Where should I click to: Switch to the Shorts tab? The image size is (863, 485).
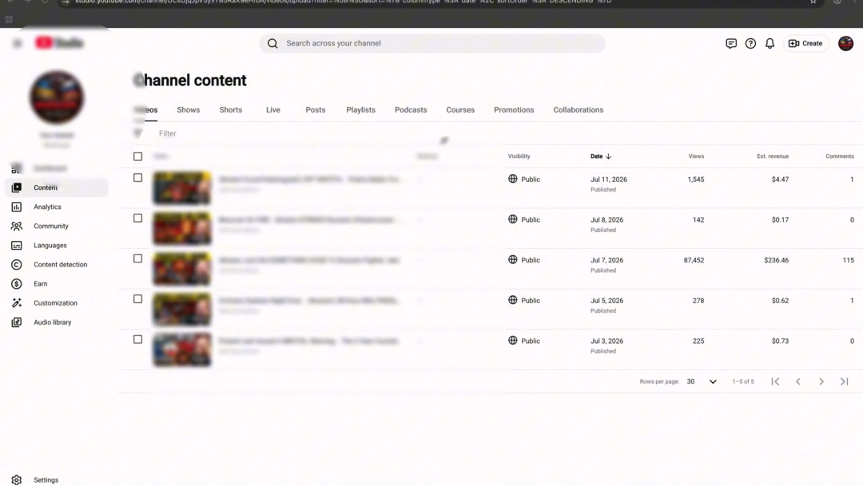click(231, 110)
